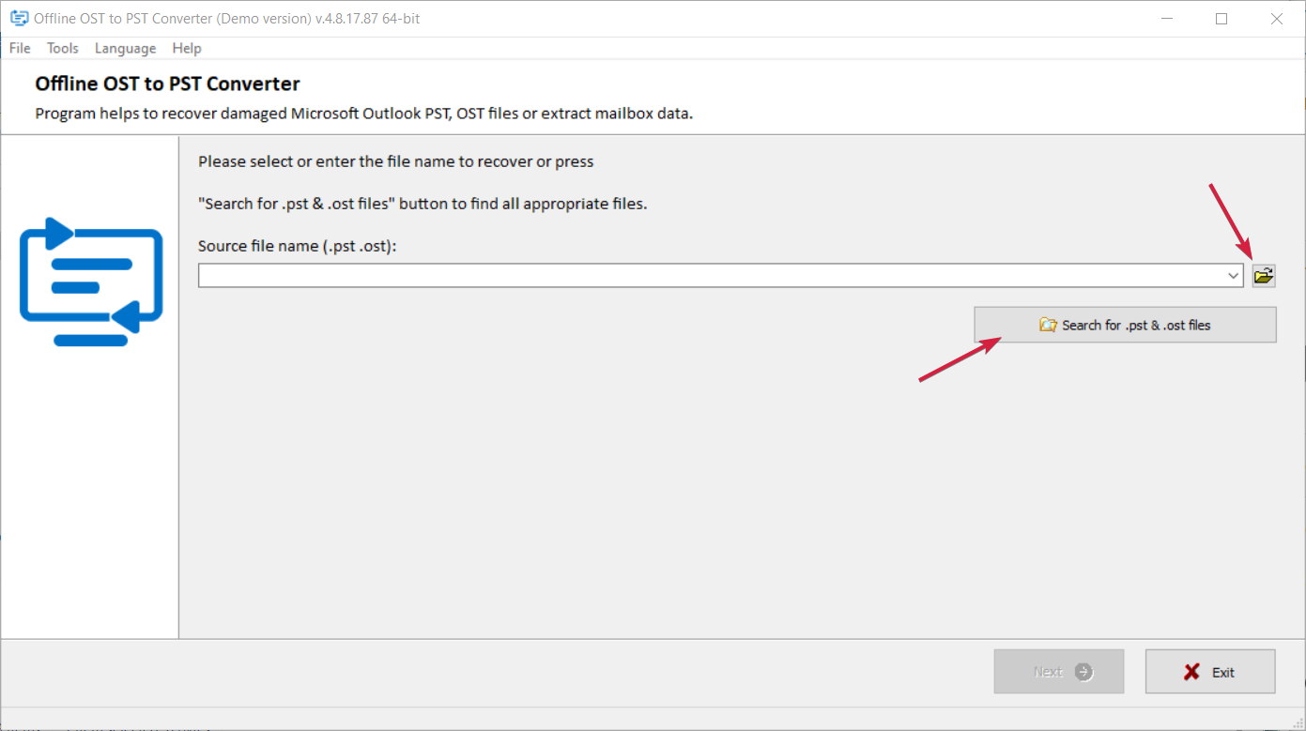Click the blue converter logo in sidebar
This screenshot has width=1306, height=731.
[x=91, y=282]
